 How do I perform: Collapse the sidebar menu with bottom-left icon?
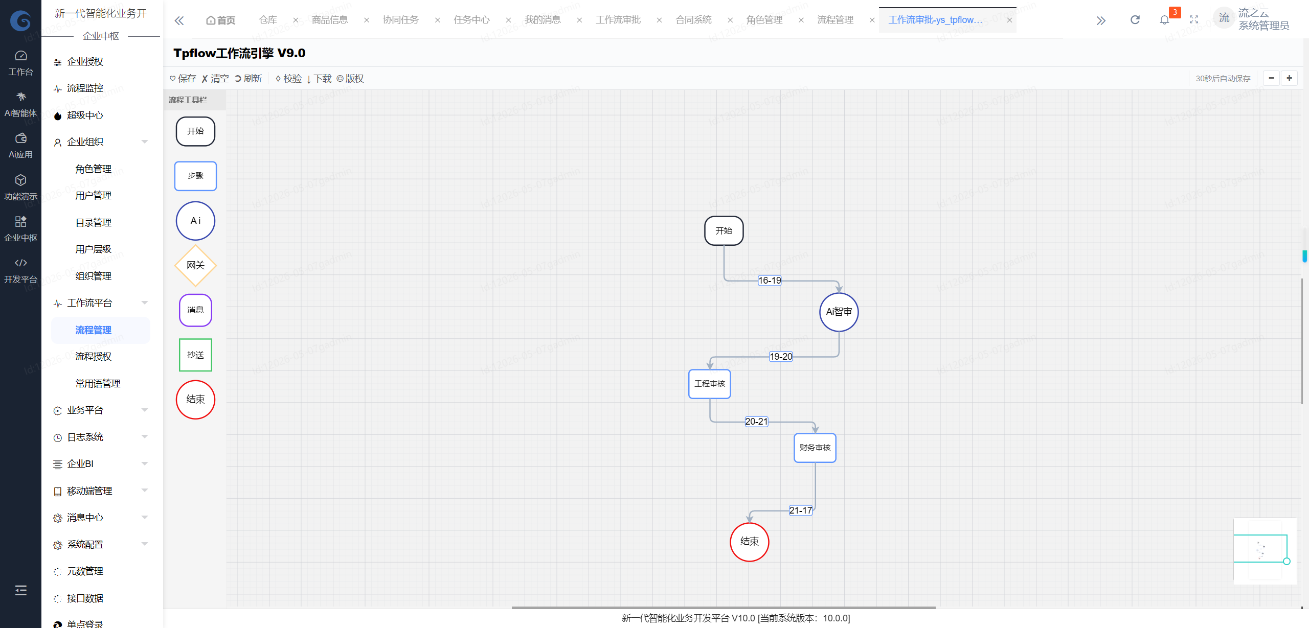click(x=20, y=590)
